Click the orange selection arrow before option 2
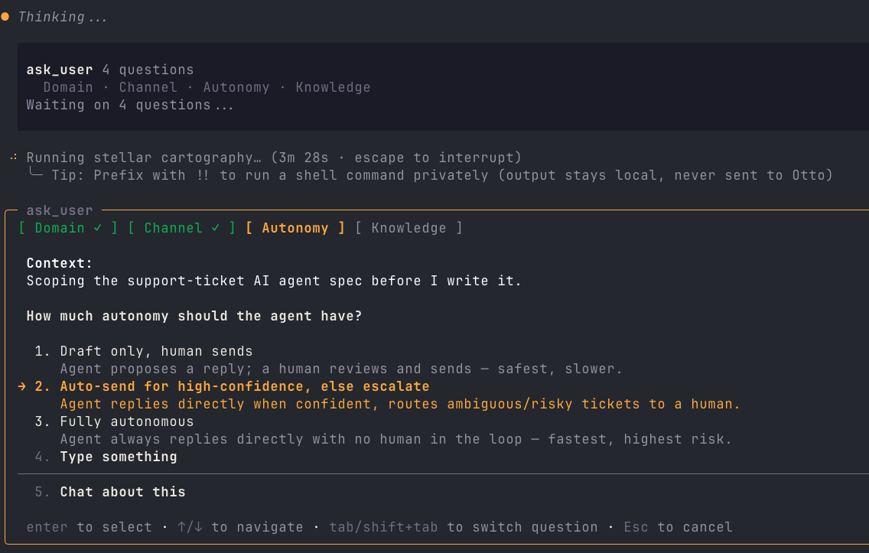 21,386
